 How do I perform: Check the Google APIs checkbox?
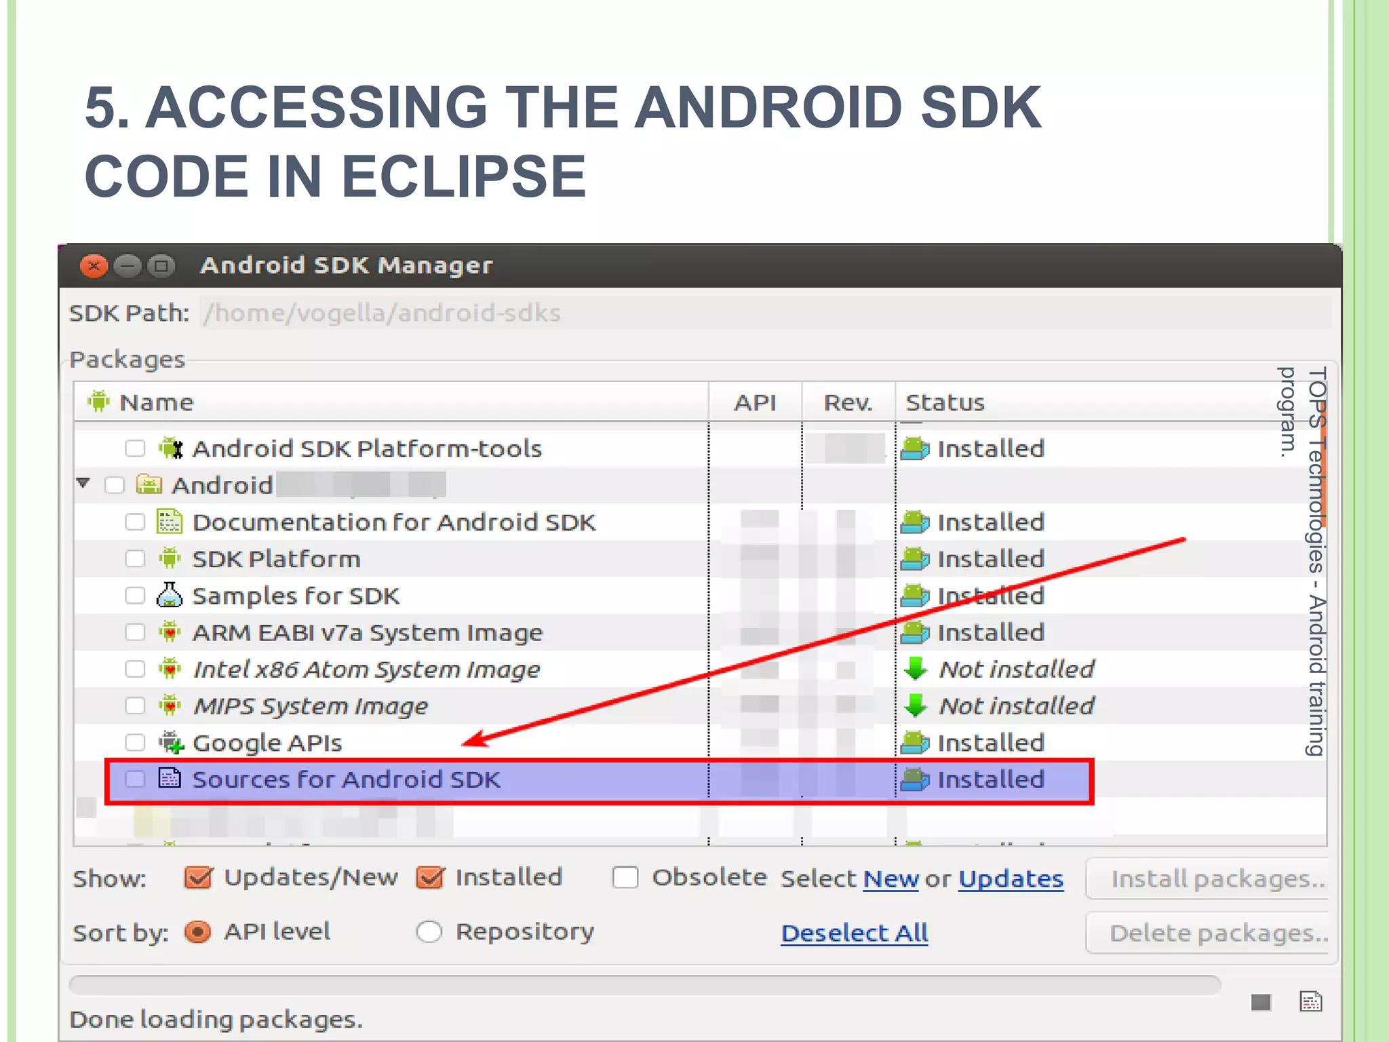click(135, 742)
